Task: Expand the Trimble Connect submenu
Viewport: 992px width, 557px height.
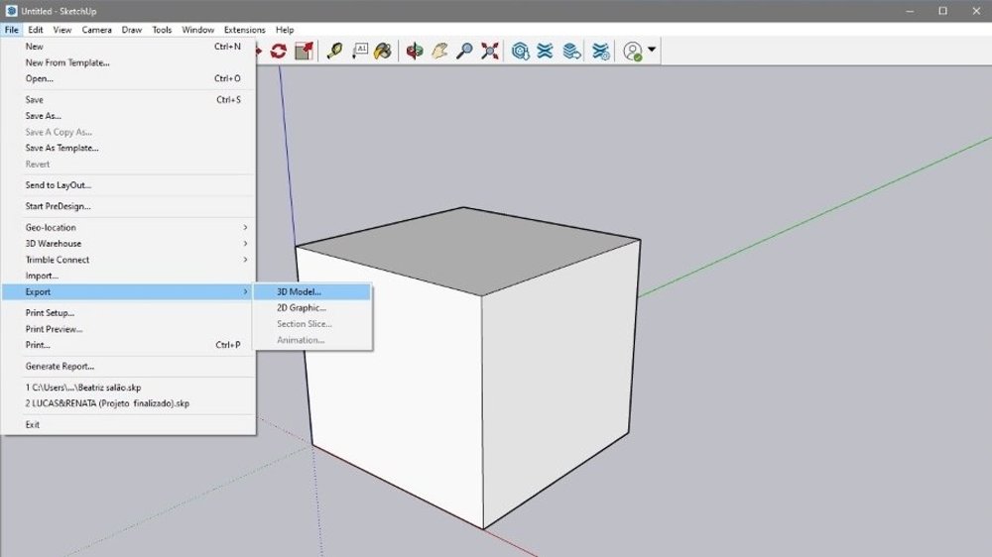Action: [x=128, y=260]
